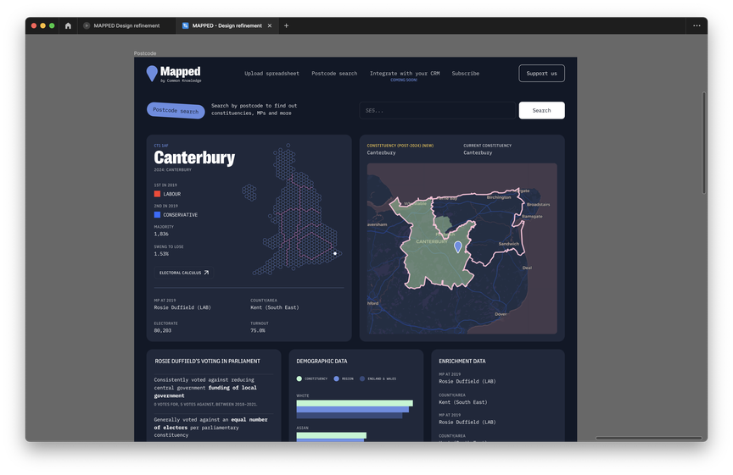This screenshot has height=475, width=733.
Task: Click the majority value 1,836
Action: point(161,234)
